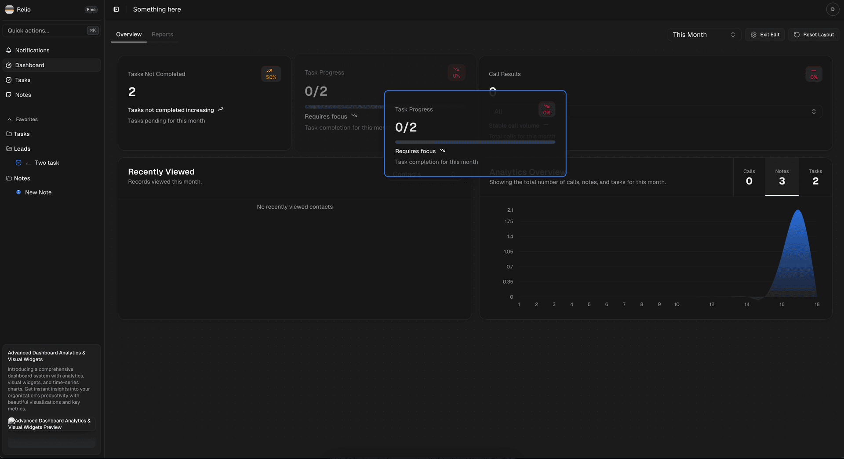This screenshot has width=844, height=459.
Task: Click the Tasks Not Completed card title
Action: pos(156,74)
